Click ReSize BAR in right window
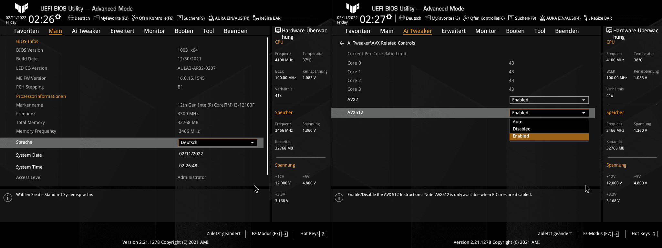This screenshot has height=248, width=662. click(x=598, y=18)
